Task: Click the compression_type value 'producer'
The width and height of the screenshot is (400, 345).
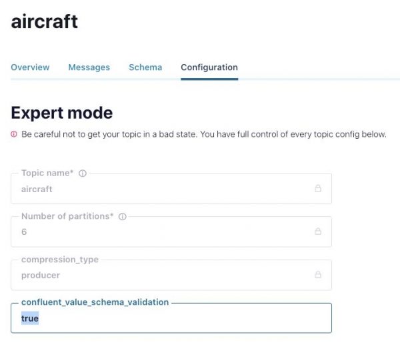Action: click(x=41, y=275)
